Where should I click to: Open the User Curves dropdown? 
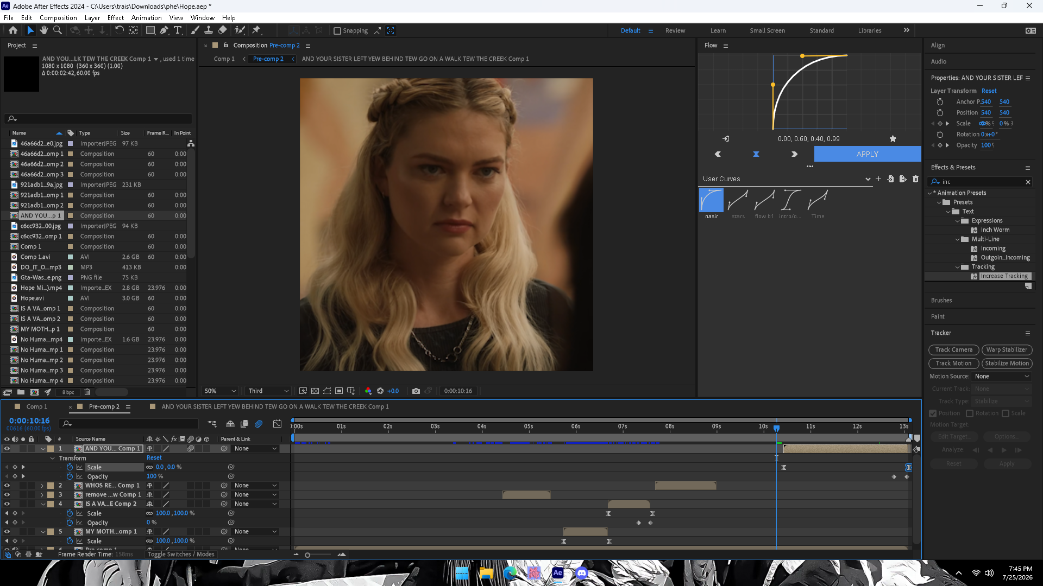click(786, 179)
